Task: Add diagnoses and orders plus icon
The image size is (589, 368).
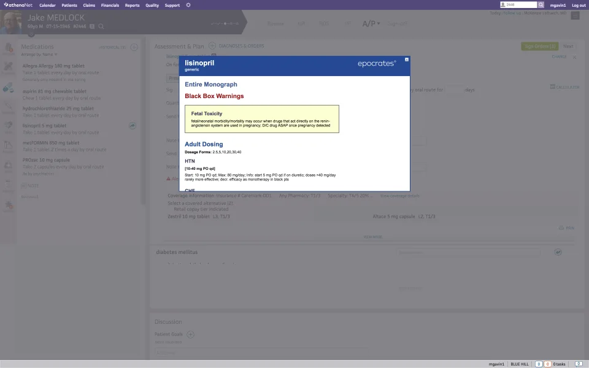Action: [x=212, y=46]
